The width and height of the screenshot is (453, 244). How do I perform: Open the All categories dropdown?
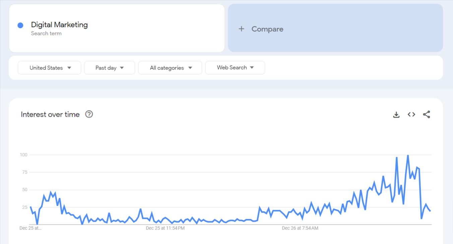(x=170, y=68)
